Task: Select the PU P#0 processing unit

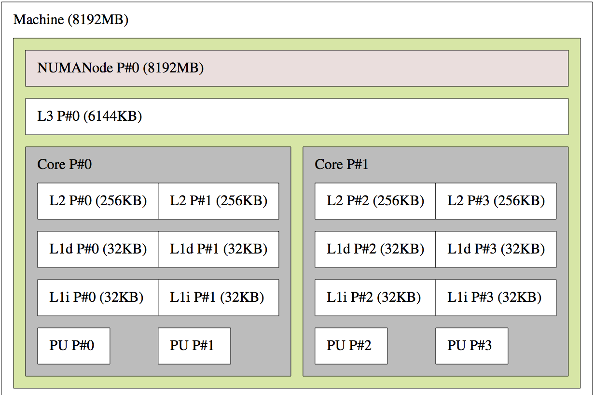Action: (x=74, y=346)
